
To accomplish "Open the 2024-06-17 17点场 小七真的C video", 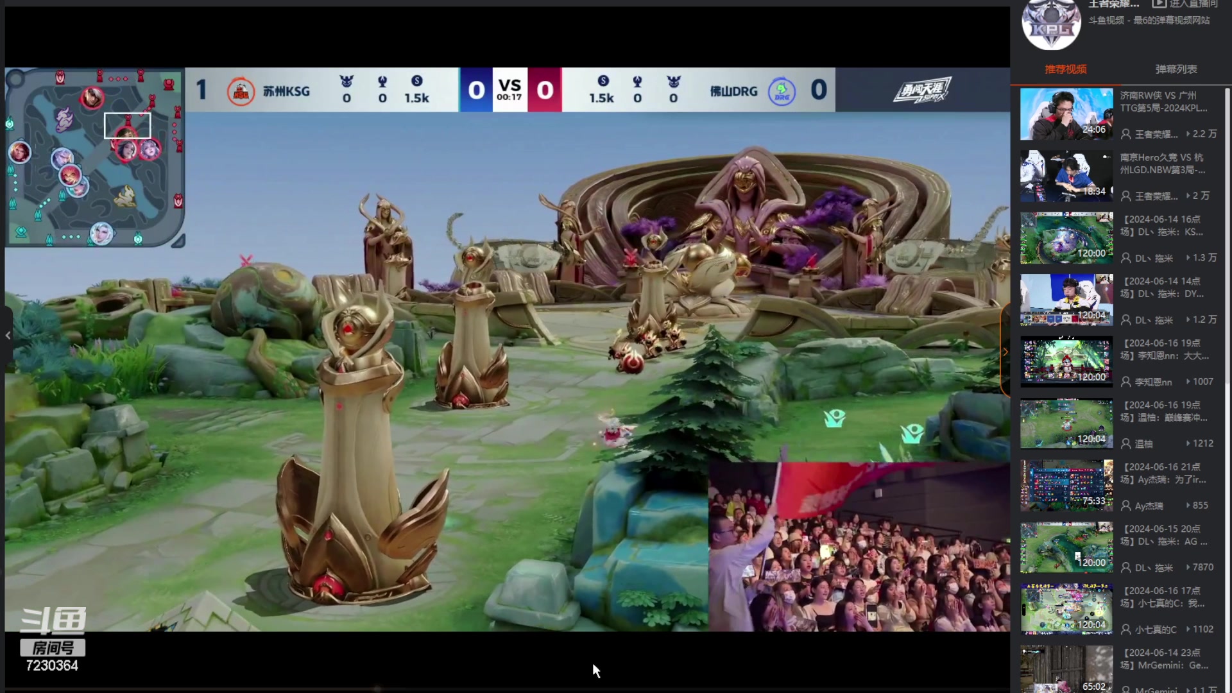I will 1163,597.
